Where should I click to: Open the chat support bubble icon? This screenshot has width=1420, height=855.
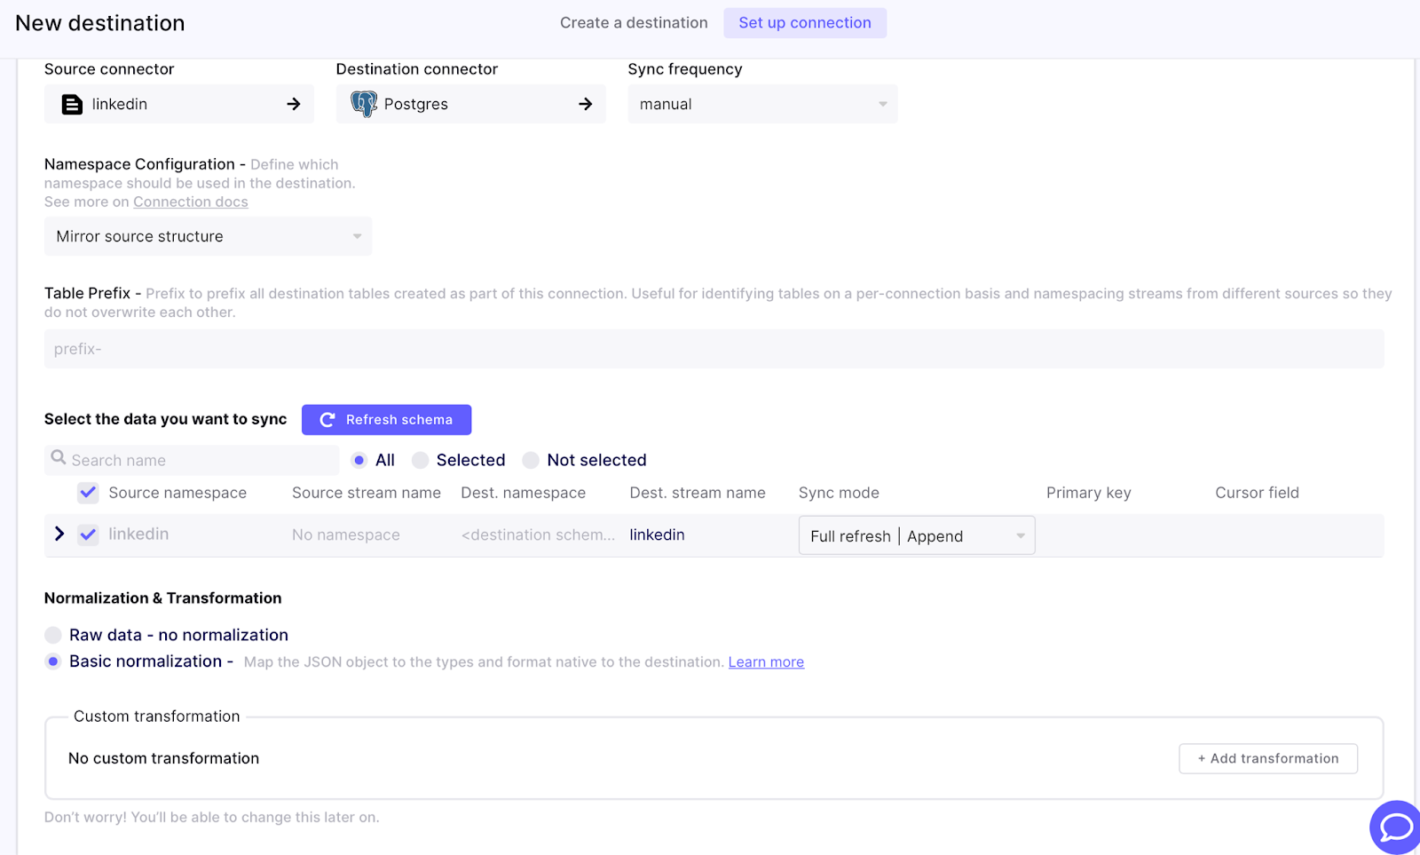click(x=1395, y=827)
